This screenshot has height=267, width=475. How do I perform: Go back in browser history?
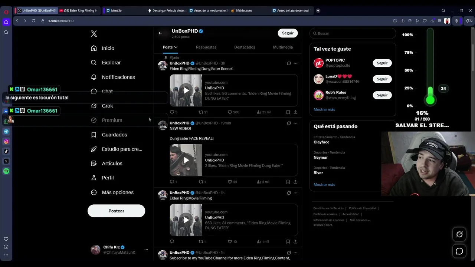(17, 21)
